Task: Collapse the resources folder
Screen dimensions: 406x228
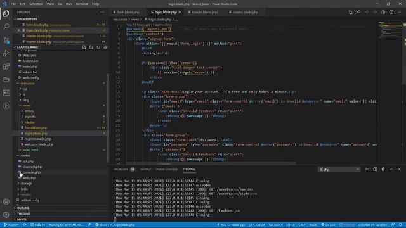Action: coord(27,83)
